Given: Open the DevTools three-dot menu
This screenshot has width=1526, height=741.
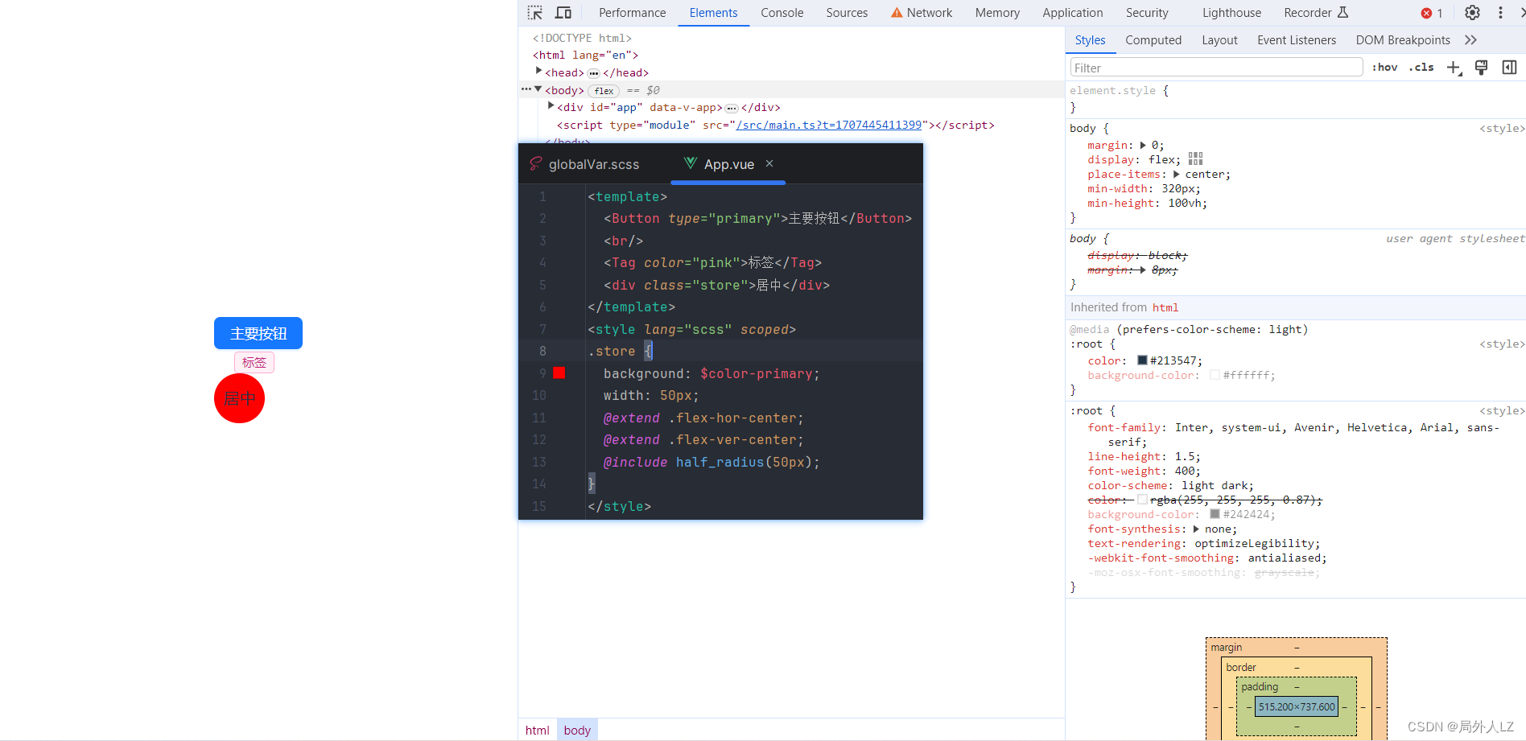Looking at the screenshot, I should (1500, 13).
